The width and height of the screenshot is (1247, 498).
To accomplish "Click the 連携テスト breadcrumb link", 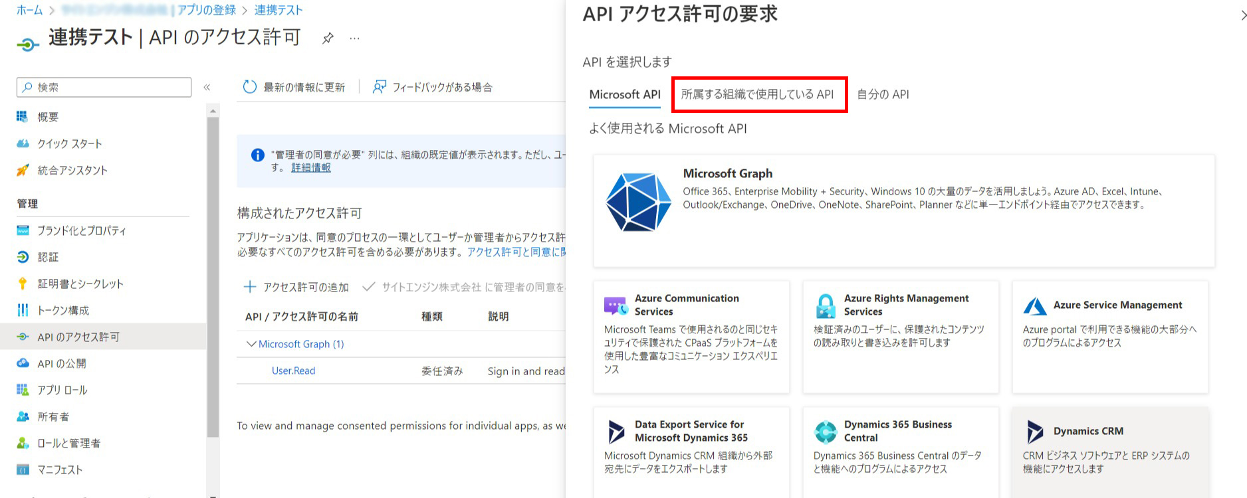I will click(279, 10).
